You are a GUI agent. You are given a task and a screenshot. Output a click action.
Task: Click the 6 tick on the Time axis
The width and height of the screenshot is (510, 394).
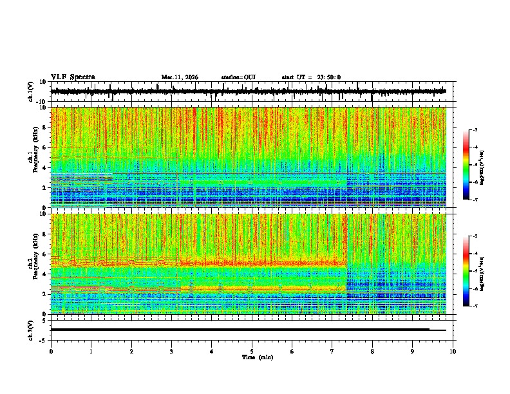click(x=292, y=352)
